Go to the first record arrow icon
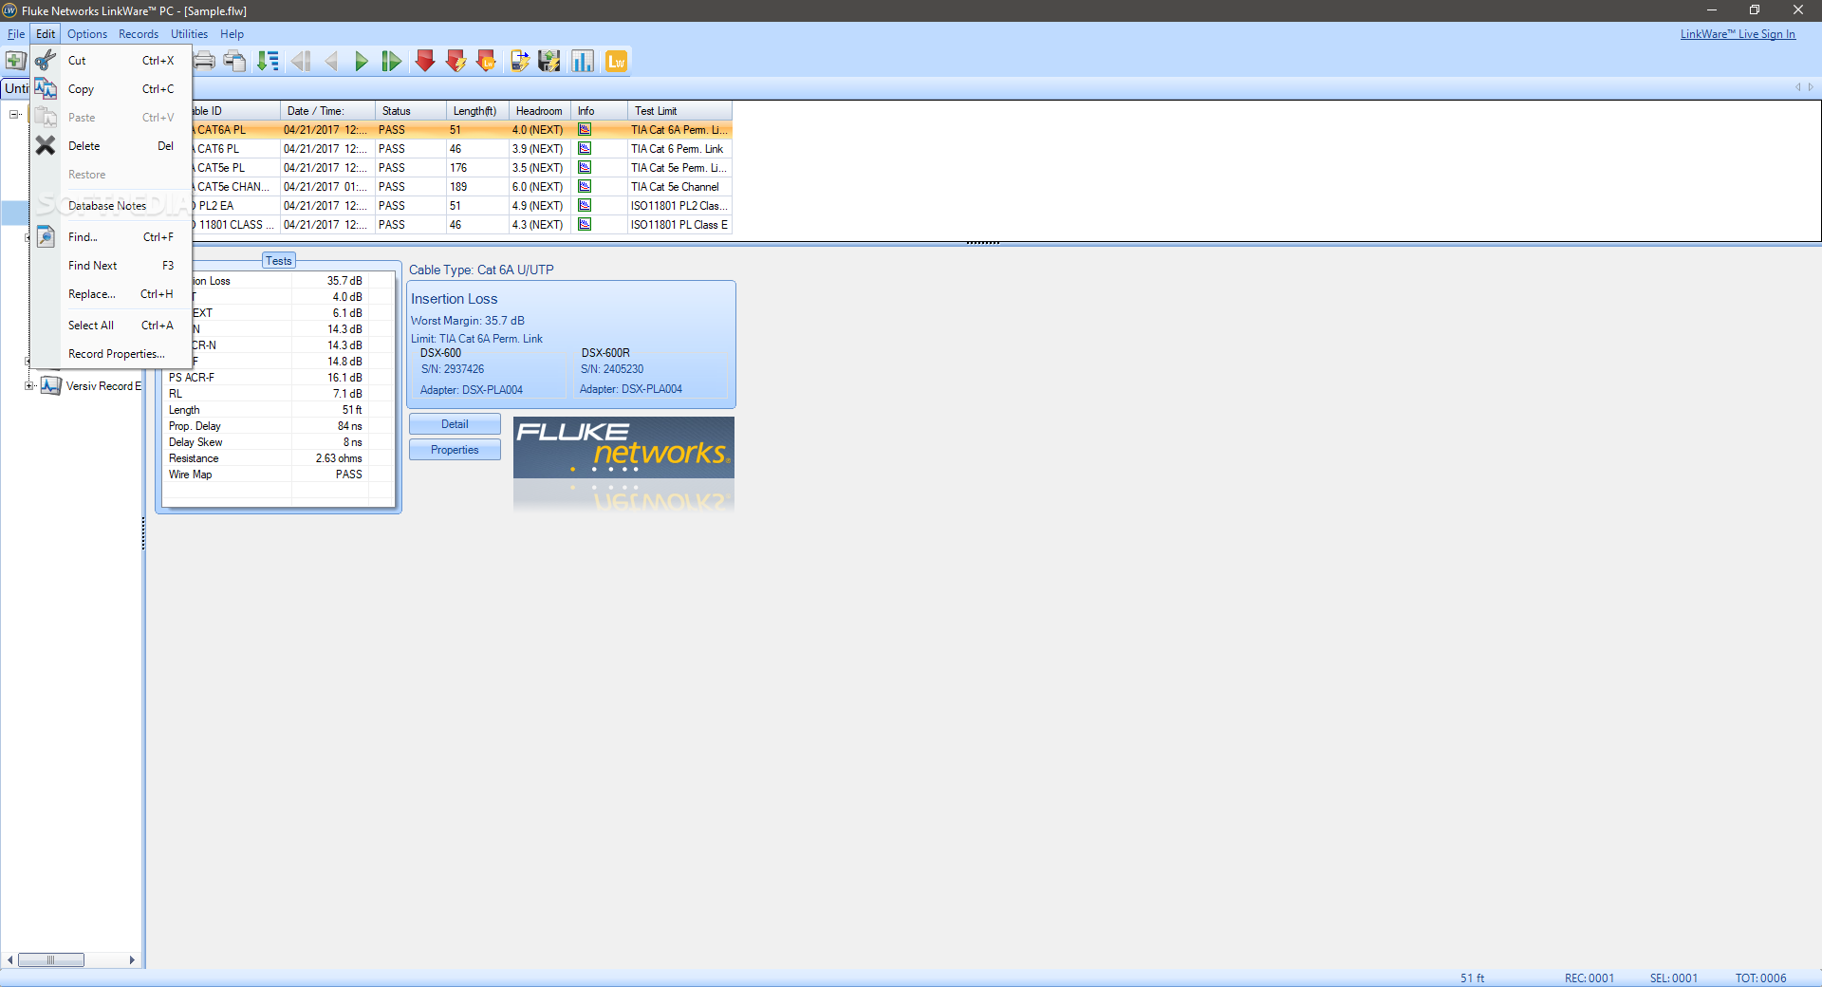 coord(301,62)
